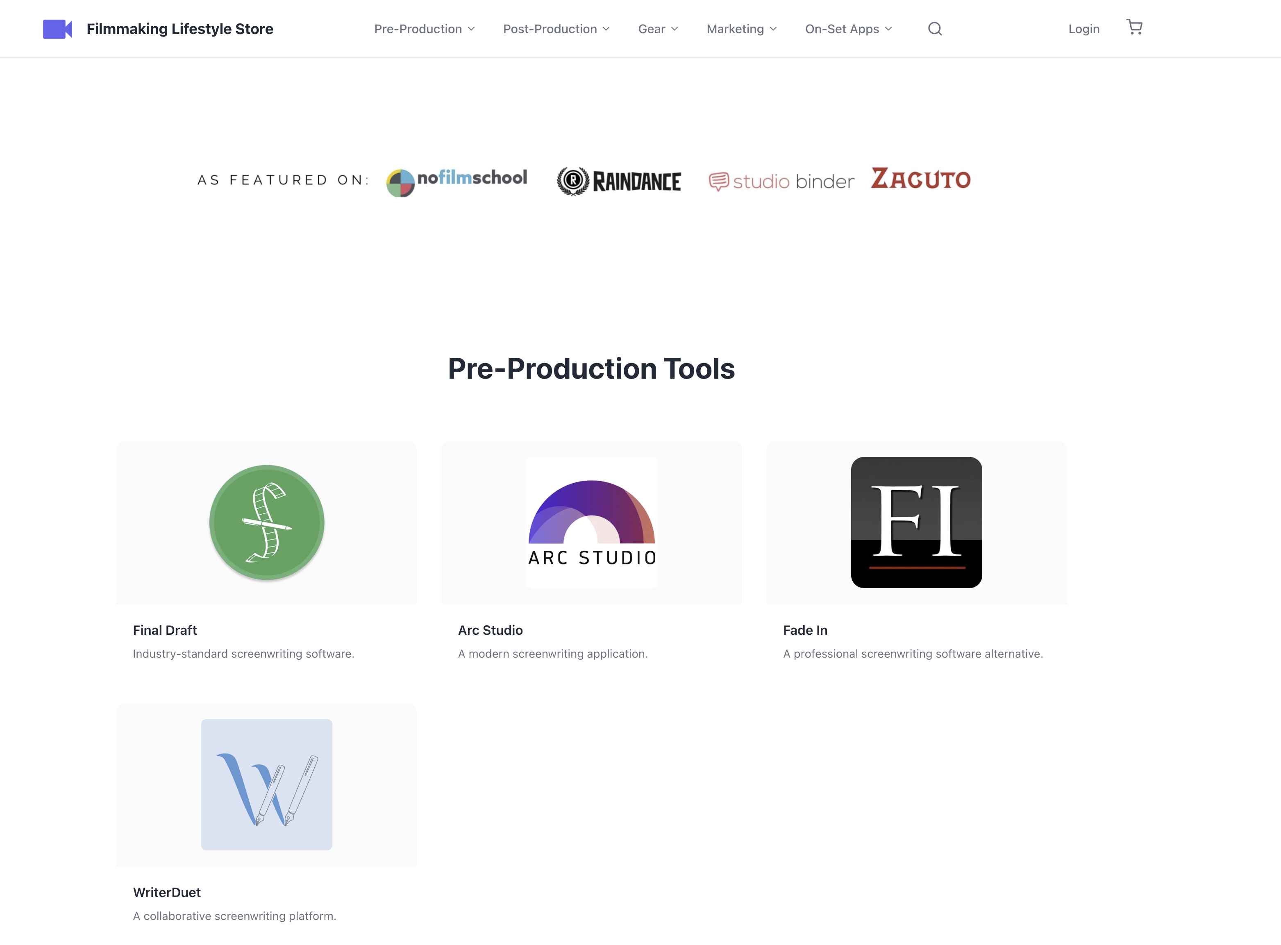Expand the Post-Production dropdown menu
This screenshot has height=945, width=1281.
click(x=556, y=29)
